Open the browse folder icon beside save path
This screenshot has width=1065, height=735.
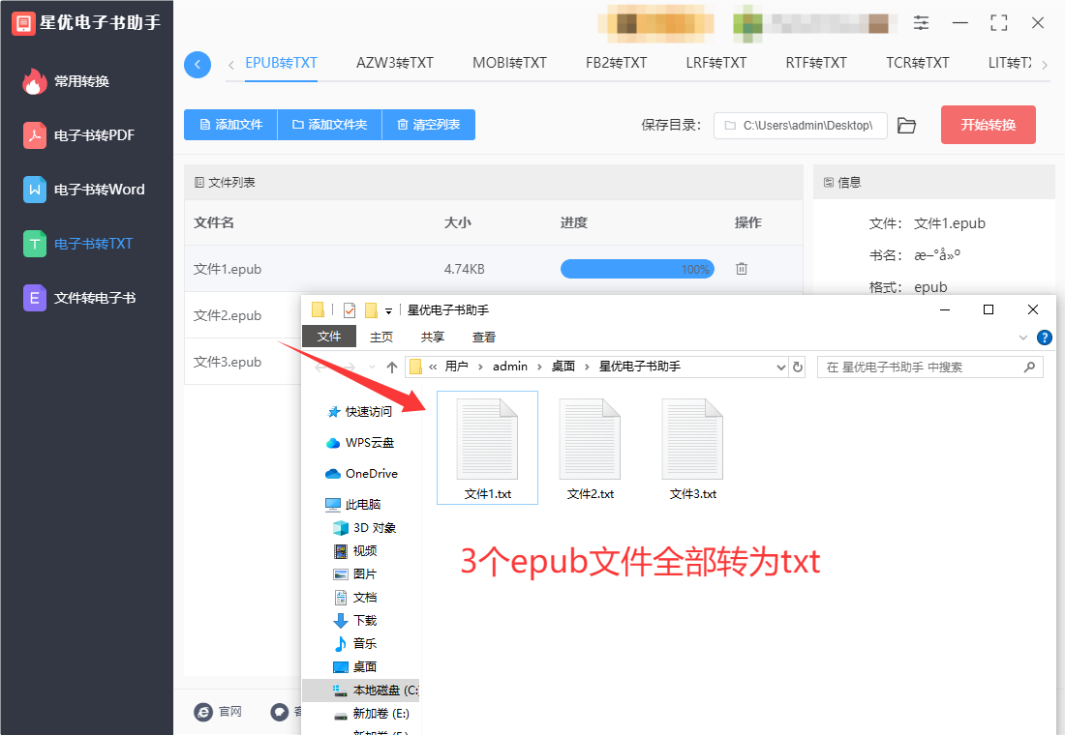(x=906, y=126)
